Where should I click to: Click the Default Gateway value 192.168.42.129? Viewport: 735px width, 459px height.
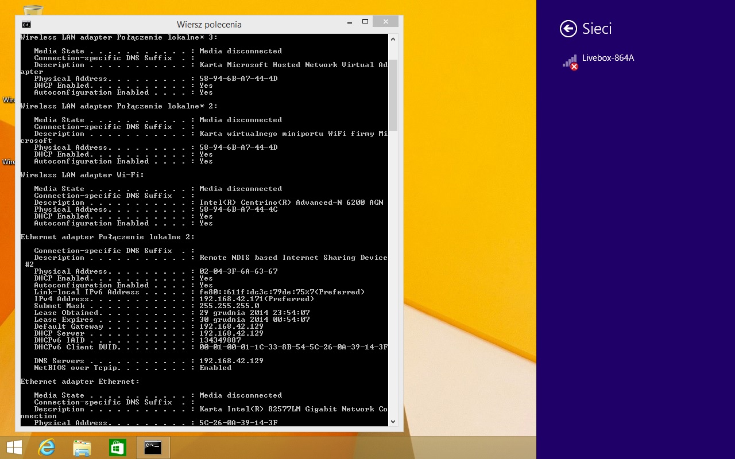(231, 326)
